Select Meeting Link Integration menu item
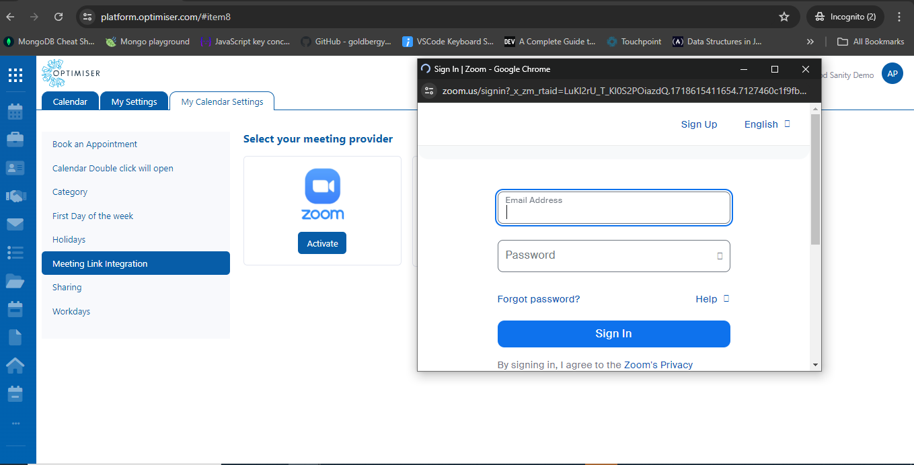The width and height of the screenshot is (914, 465). (x=135, y=263)
